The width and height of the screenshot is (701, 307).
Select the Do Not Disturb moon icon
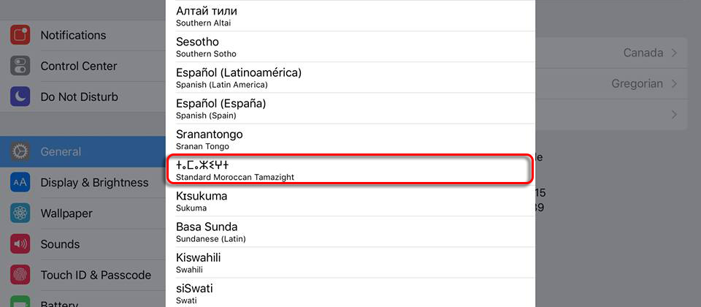point(20,96)
